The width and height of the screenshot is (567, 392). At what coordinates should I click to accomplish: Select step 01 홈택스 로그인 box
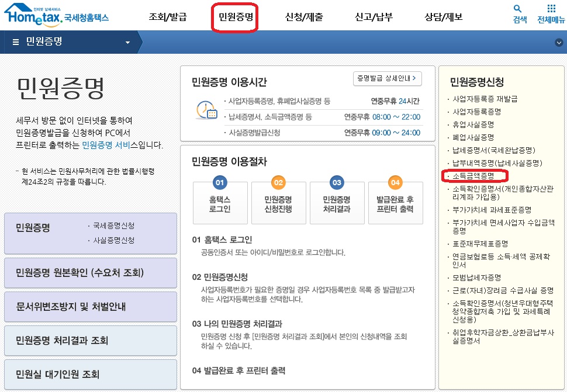coord(220,202)
